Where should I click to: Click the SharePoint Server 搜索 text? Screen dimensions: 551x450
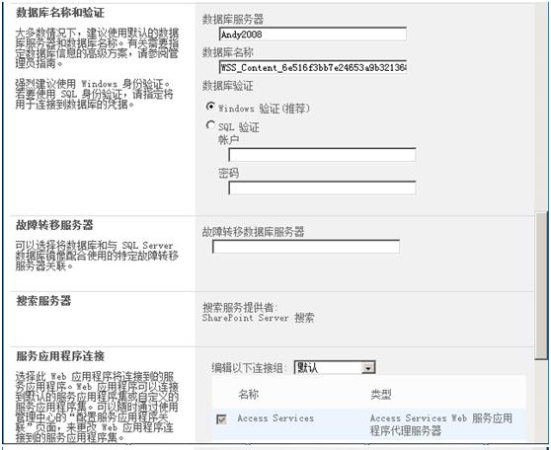[259, 318]
